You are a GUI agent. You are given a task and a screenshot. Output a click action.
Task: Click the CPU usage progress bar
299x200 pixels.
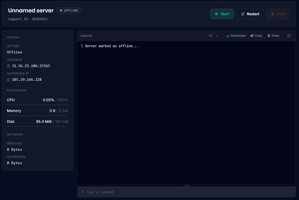point(38,105)
